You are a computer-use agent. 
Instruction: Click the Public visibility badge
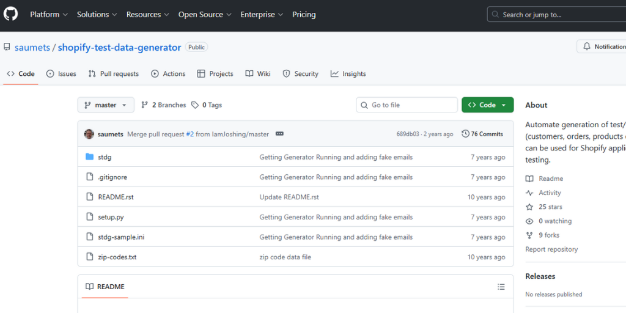tap(196, 47)
